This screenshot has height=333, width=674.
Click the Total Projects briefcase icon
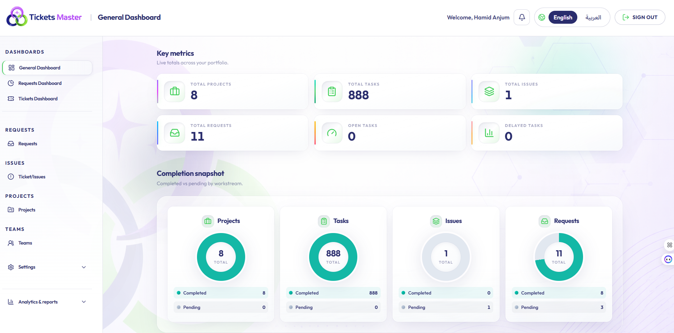(175, 92)
